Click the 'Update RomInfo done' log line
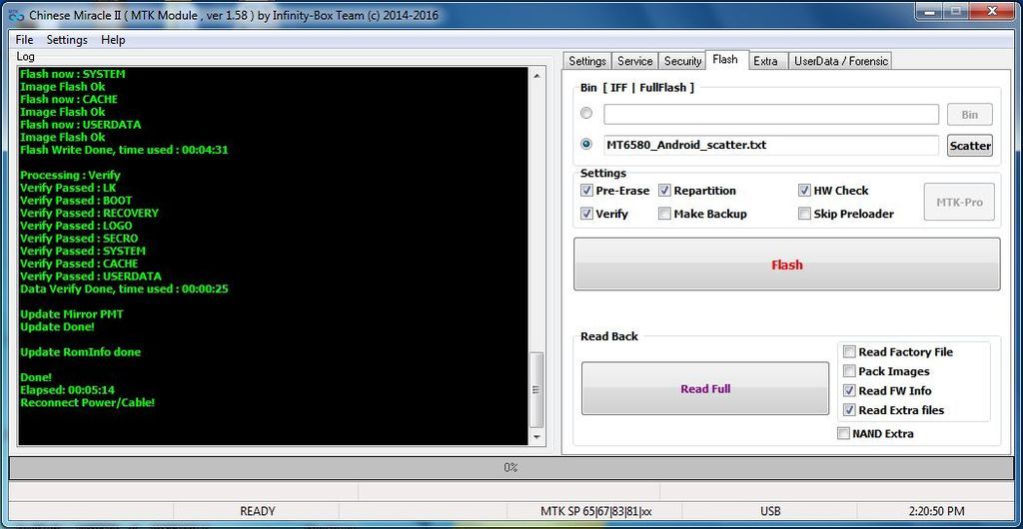This screenshot has height=529, width=1023. pyautogui.click(x=80, y=352)
